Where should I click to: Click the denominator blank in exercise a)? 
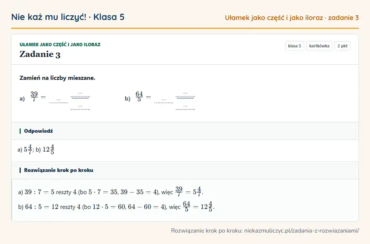click(x=80, y=108)
